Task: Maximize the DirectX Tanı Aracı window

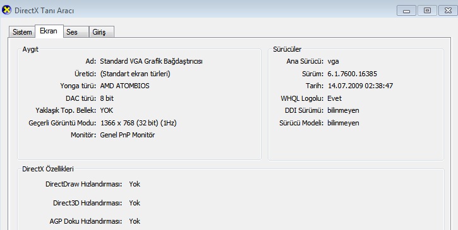Action: pyautogui.click(x=427, y=11)
